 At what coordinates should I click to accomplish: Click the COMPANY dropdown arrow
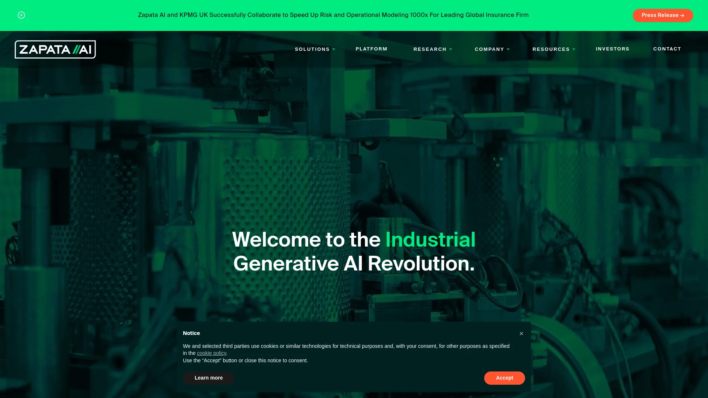point(509,49)
